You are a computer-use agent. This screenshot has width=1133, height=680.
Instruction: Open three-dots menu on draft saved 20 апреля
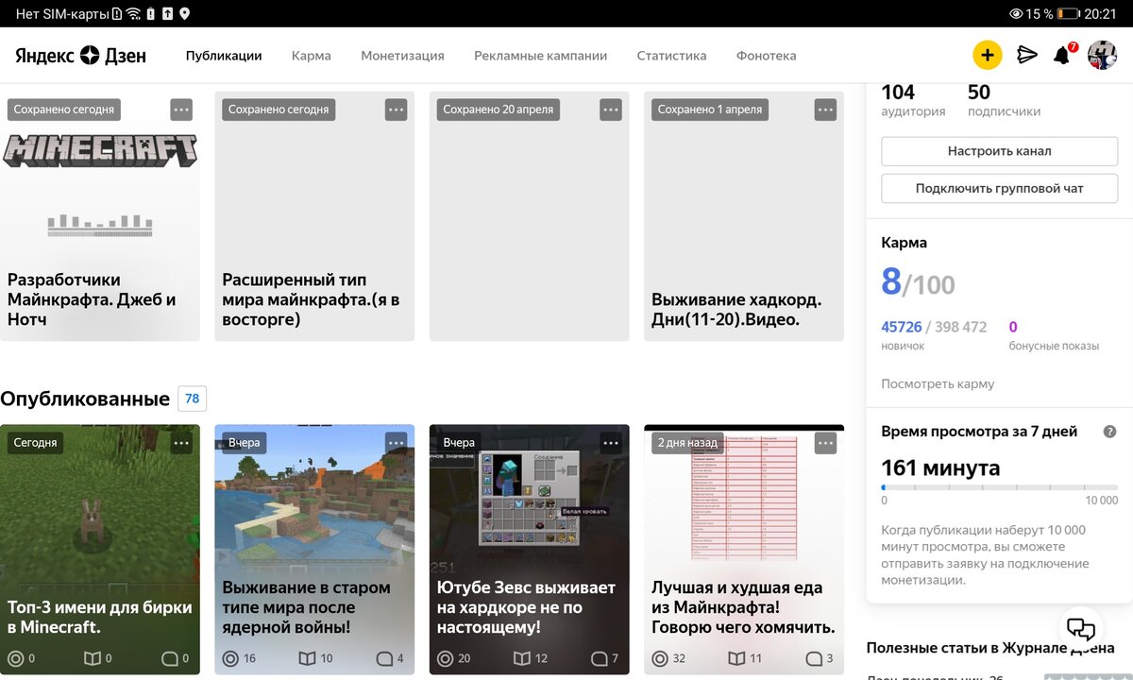(x=611, y=110)
